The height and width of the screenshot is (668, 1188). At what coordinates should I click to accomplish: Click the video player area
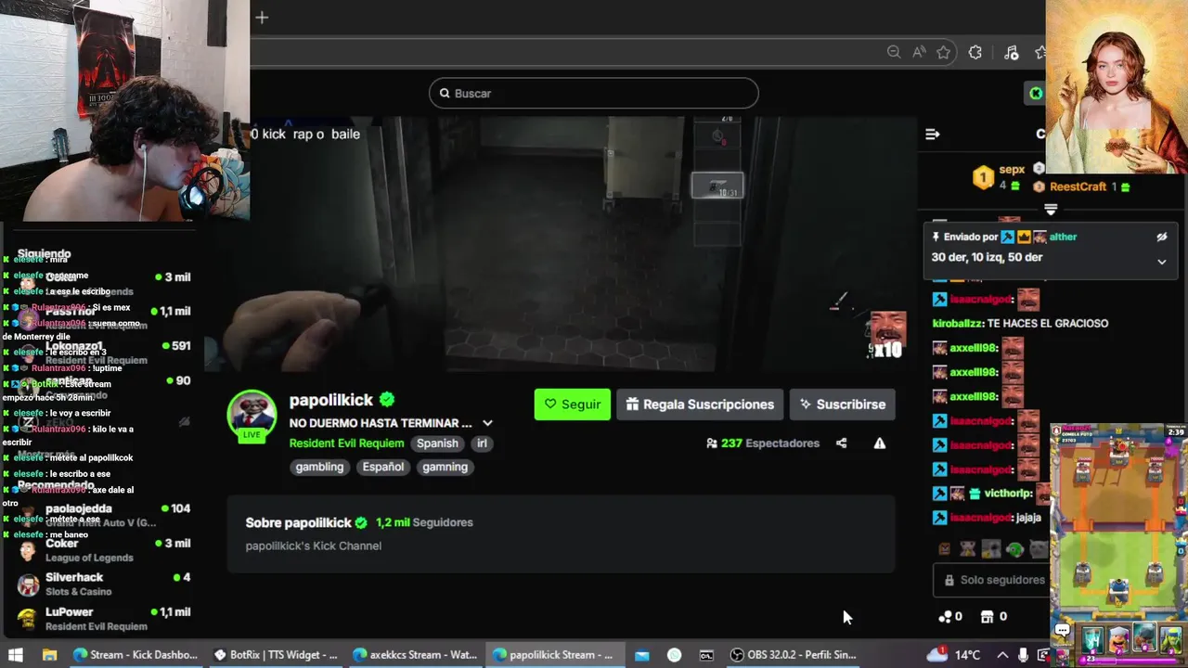point(562,243)
